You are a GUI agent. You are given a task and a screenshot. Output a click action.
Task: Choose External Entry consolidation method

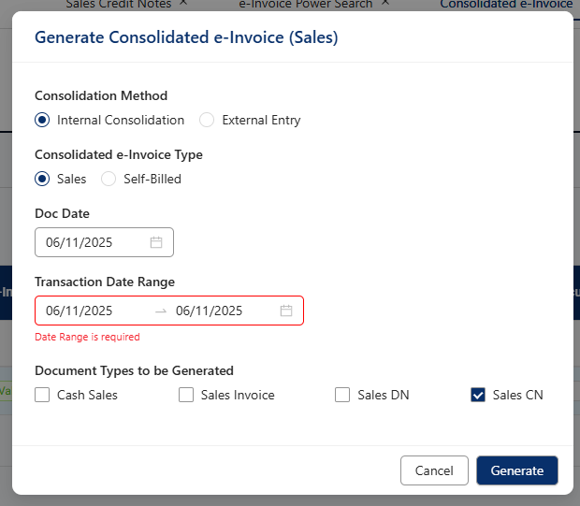(207, 120)
